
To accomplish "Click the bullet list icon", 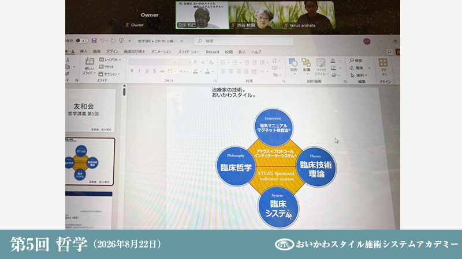I will 223,62.
